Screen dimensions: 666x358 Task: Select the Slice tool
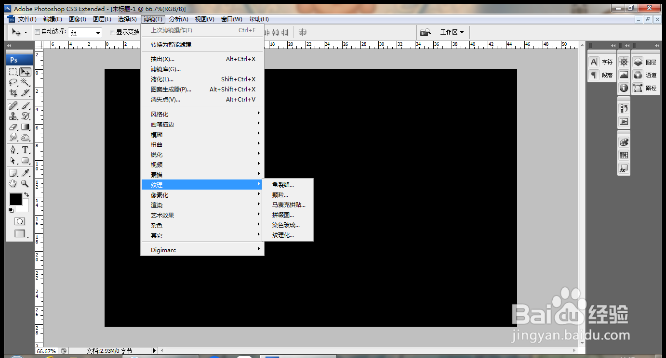(x=25, y=92)
